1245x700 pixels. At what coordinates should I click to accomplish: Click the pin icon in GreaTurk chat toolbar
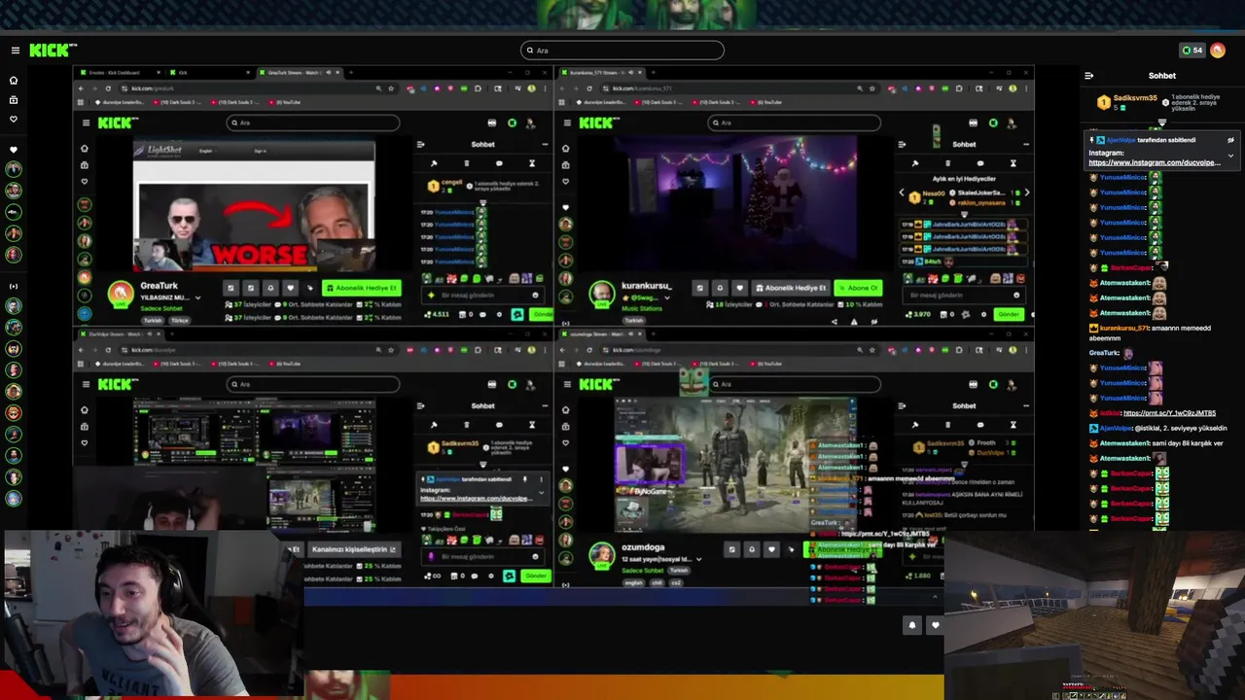pos(434,163)
